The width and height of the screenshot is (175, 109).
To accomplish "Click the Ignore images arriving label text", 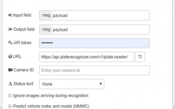I will (x=51, y=96).
